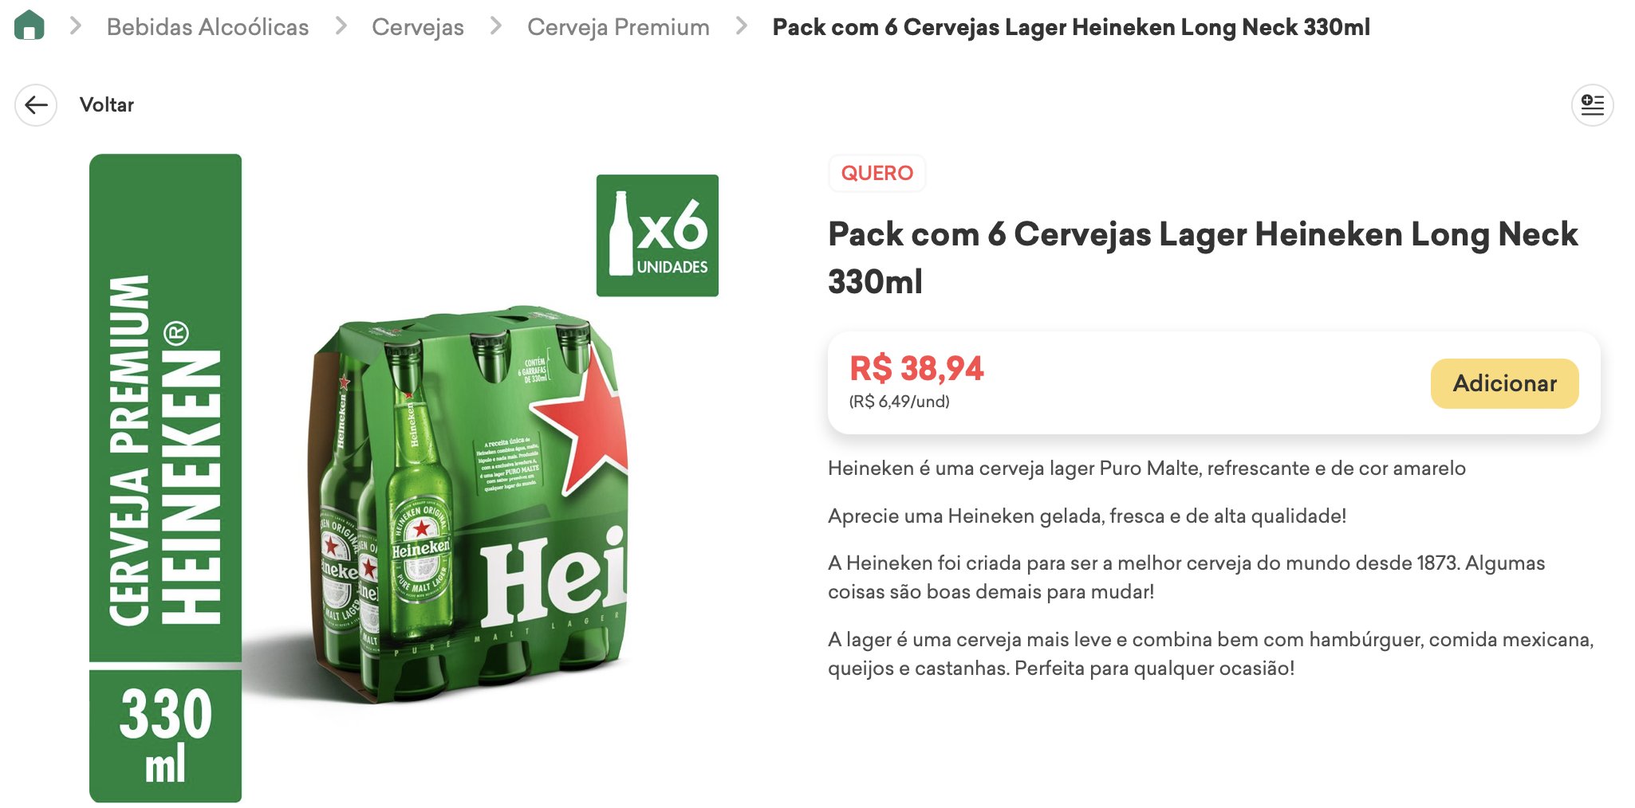
Task: Open the list icon at top right
Action: [x=1592, y=105]
